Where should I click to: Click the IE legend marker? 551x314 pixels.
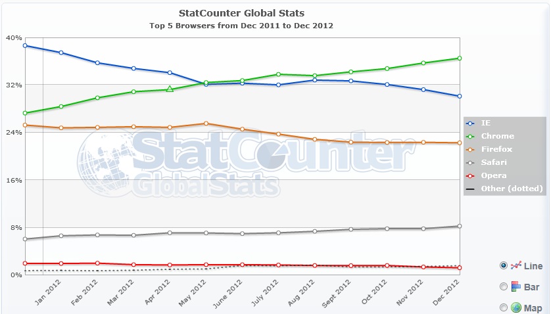(470, 123)
